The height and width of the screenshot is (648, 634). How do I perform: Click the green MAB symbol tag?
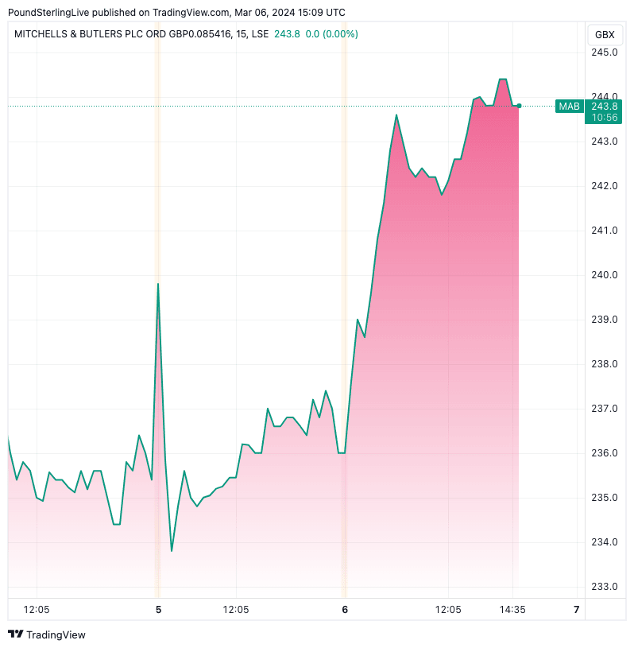(569, 106)
